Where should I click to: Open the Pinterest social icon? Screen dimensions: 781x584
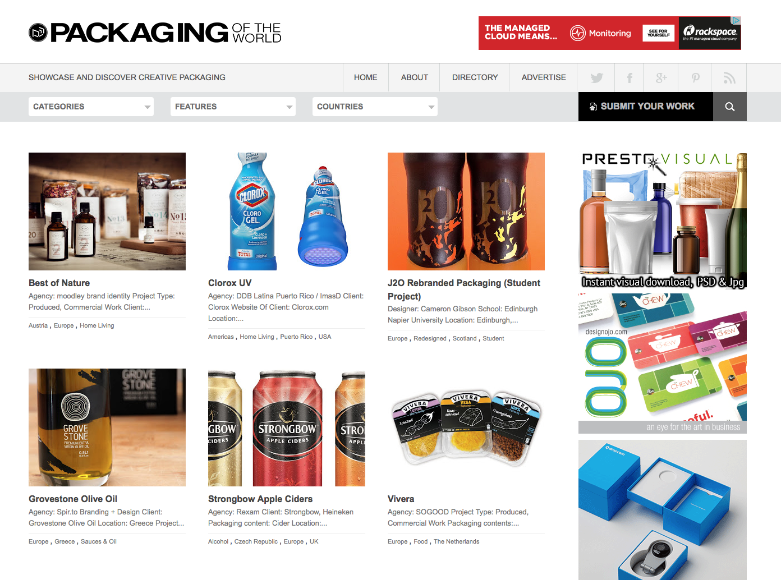click(695, 78)
